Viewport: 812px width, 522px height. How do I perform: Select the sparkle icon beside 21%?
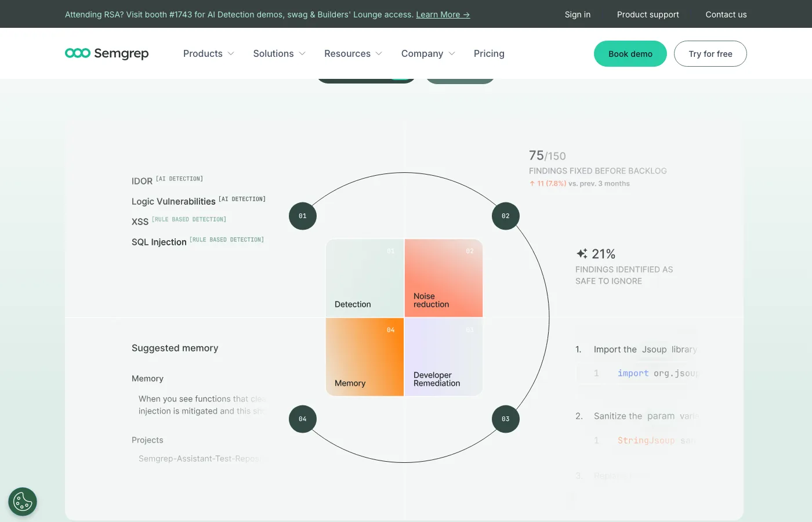click(582, 253)
